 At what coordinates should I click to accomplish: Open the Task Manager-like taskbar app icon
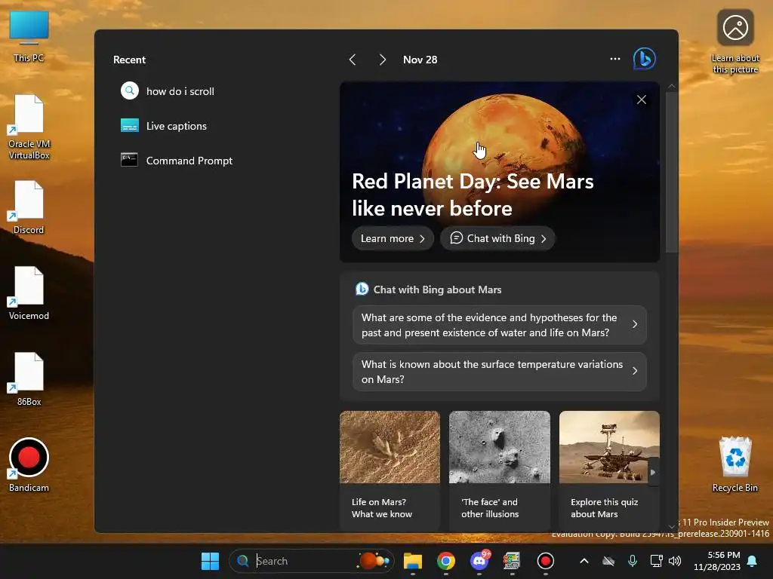[x=512, y=561]
